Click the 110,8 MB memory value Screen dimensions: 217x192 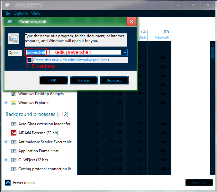pyautogui.click(x=114, y=94)
